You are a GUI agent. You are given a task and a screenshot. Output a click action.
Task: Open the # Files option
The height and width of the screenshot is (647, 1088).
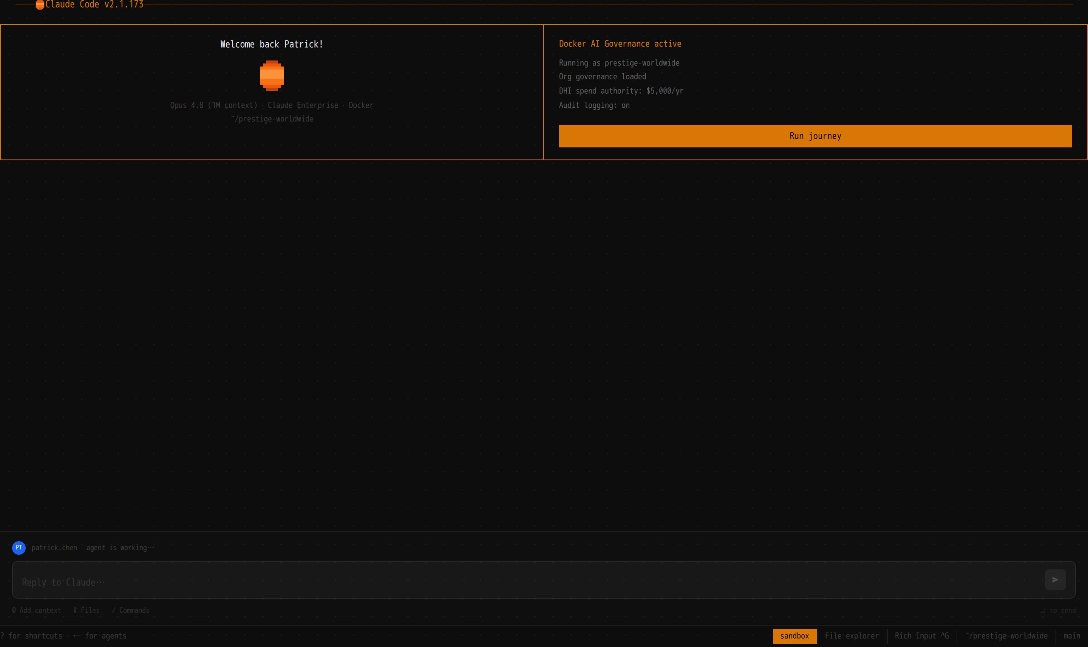(x=86, y=610)
